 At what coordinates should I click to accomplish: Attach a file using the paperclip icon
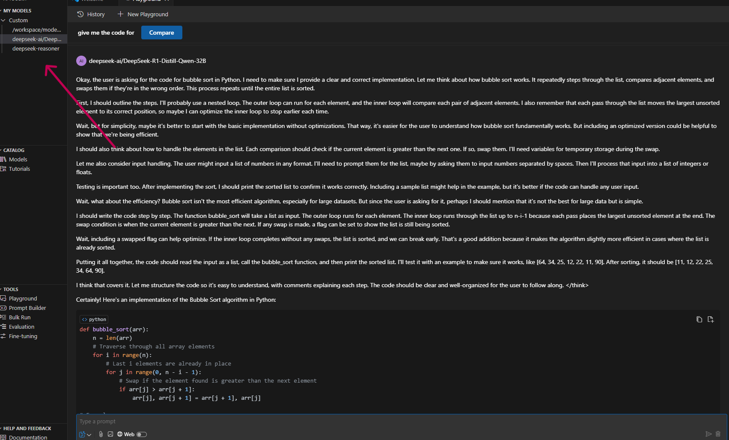[x=101, y=434]
